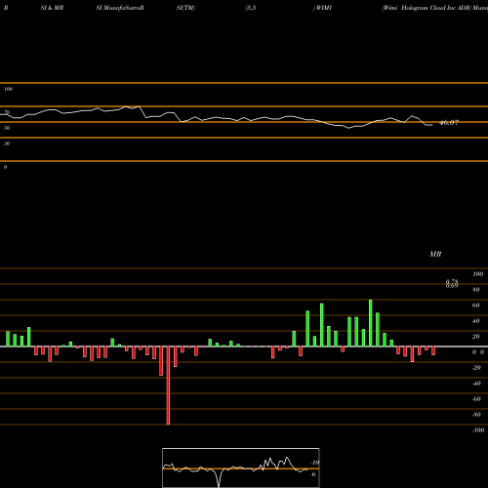Select the tallest red MR bar

(168, 386)
